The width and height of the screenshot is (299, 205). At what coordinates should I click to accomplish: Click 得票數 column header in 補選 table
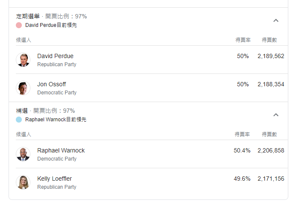269,135
